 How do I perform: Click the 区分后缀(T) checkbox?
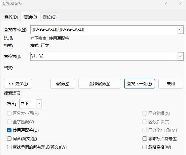(x=145, y=122)
